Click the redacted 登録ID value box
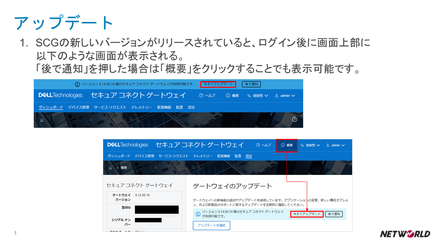This screenshot has height=244, width=433. 157,209
